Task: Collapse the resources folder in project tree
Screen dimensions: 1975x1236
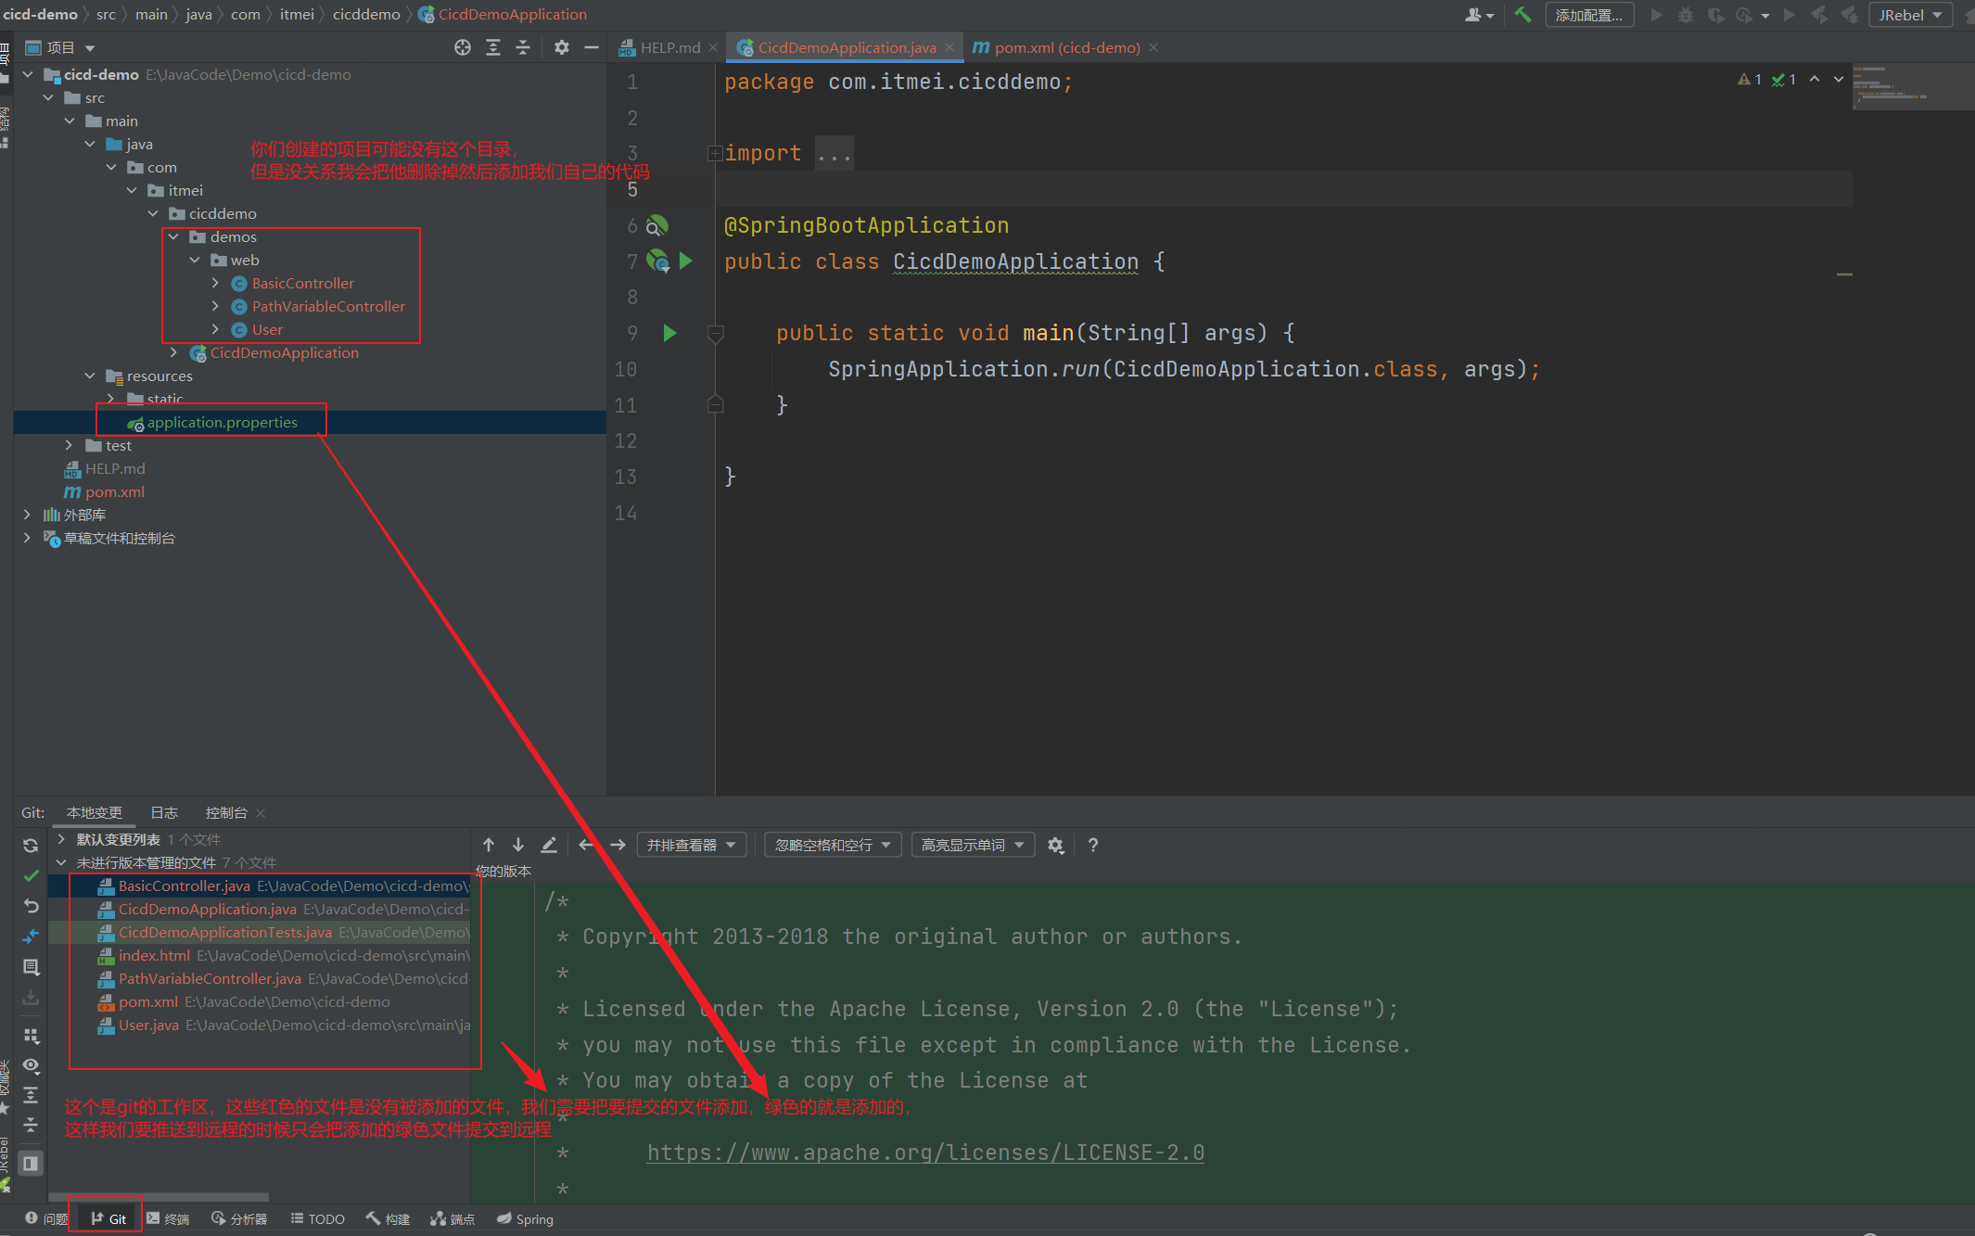Action: 90,376
